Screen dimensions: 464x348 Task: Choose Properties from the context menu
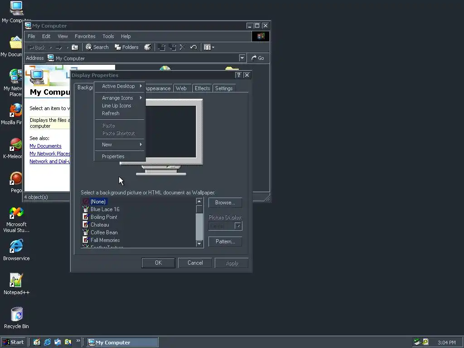tap(120, 156)
